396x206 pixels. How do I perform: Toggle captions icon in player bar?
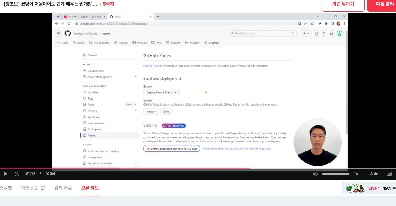pyautogui.click(x=389, y=174)
